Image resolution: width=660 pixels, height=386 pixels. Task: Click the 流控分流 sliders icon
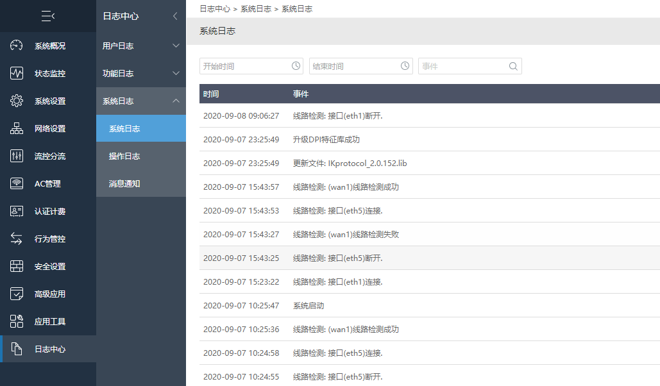[x=17, y=156]
